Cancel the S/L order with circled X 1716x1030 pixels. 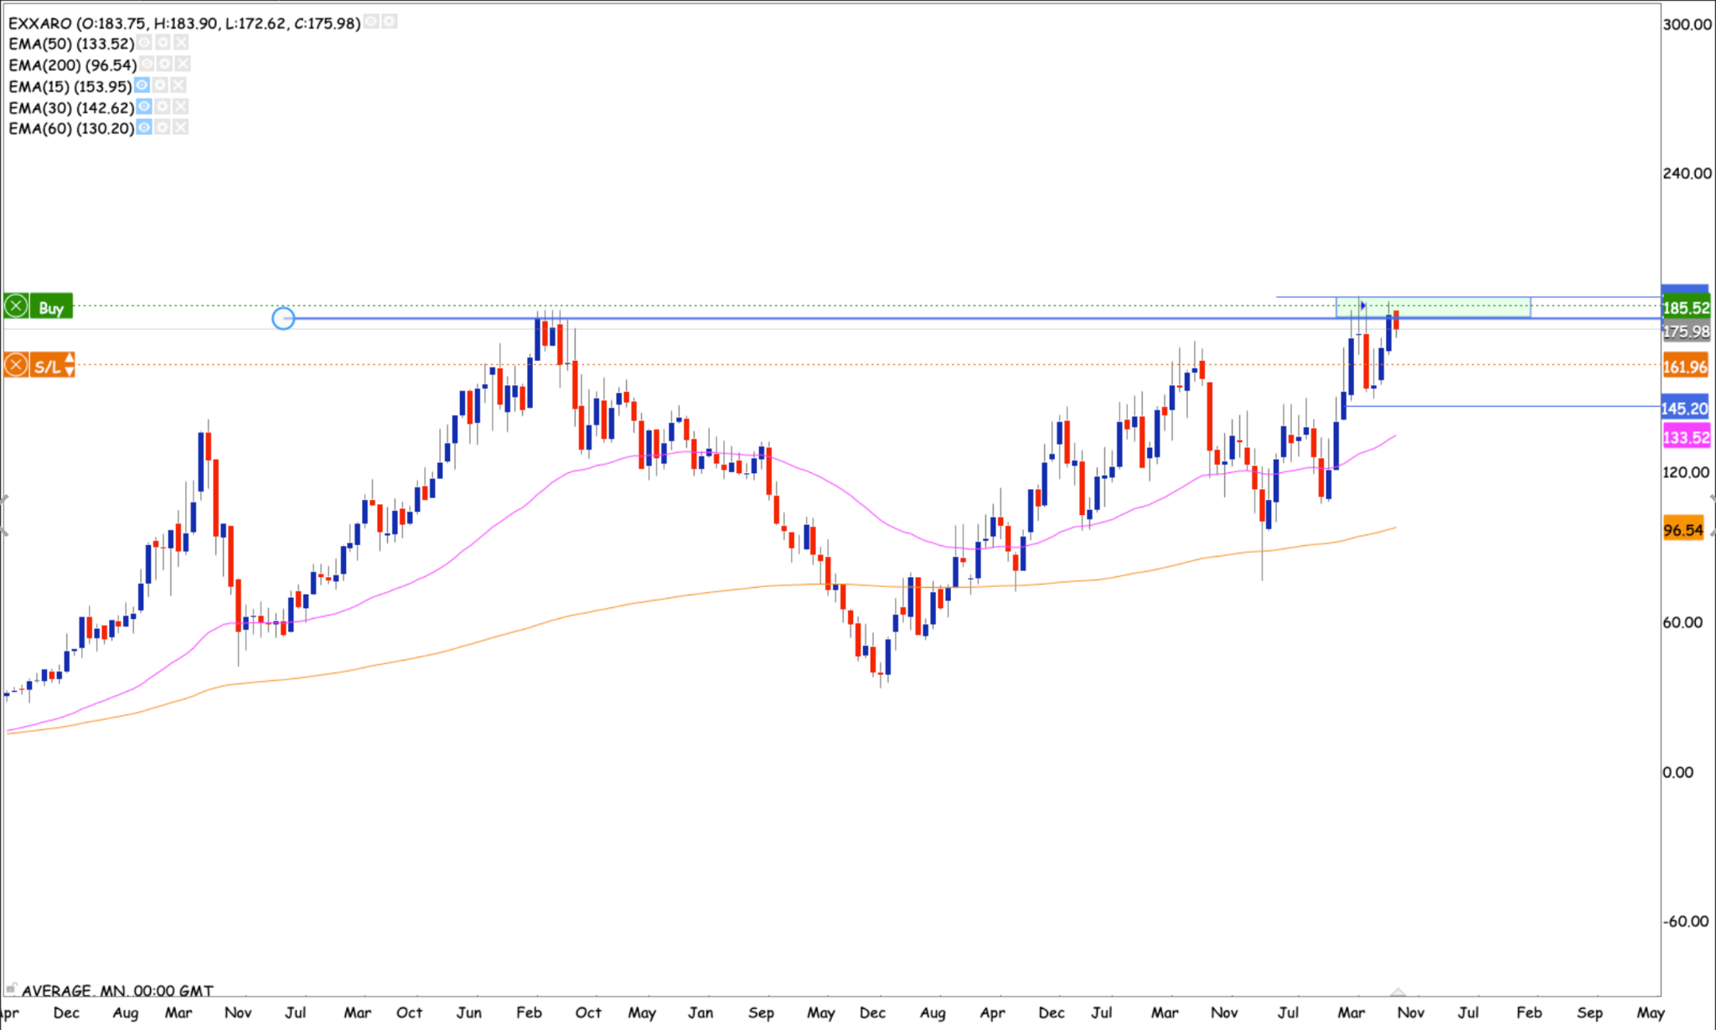[x=16, y=366]
